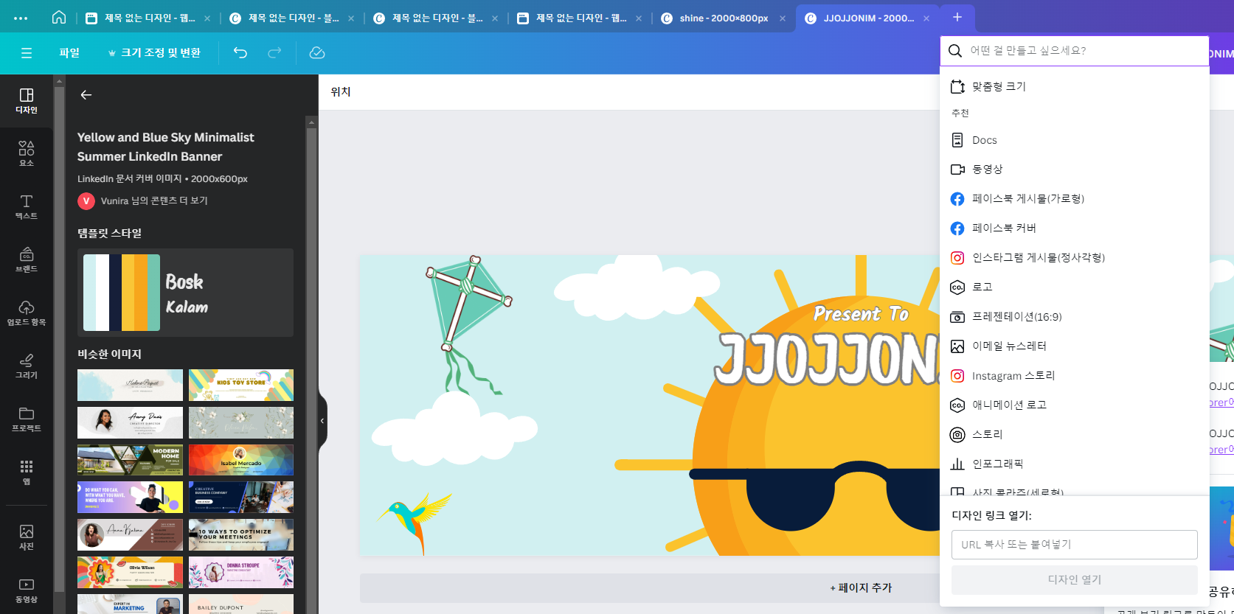Select the 10 WAYS TO OPTIMIZE thumbnail
The height and width of the screenshot is (614, 1234).
click(x=241, y=535)
